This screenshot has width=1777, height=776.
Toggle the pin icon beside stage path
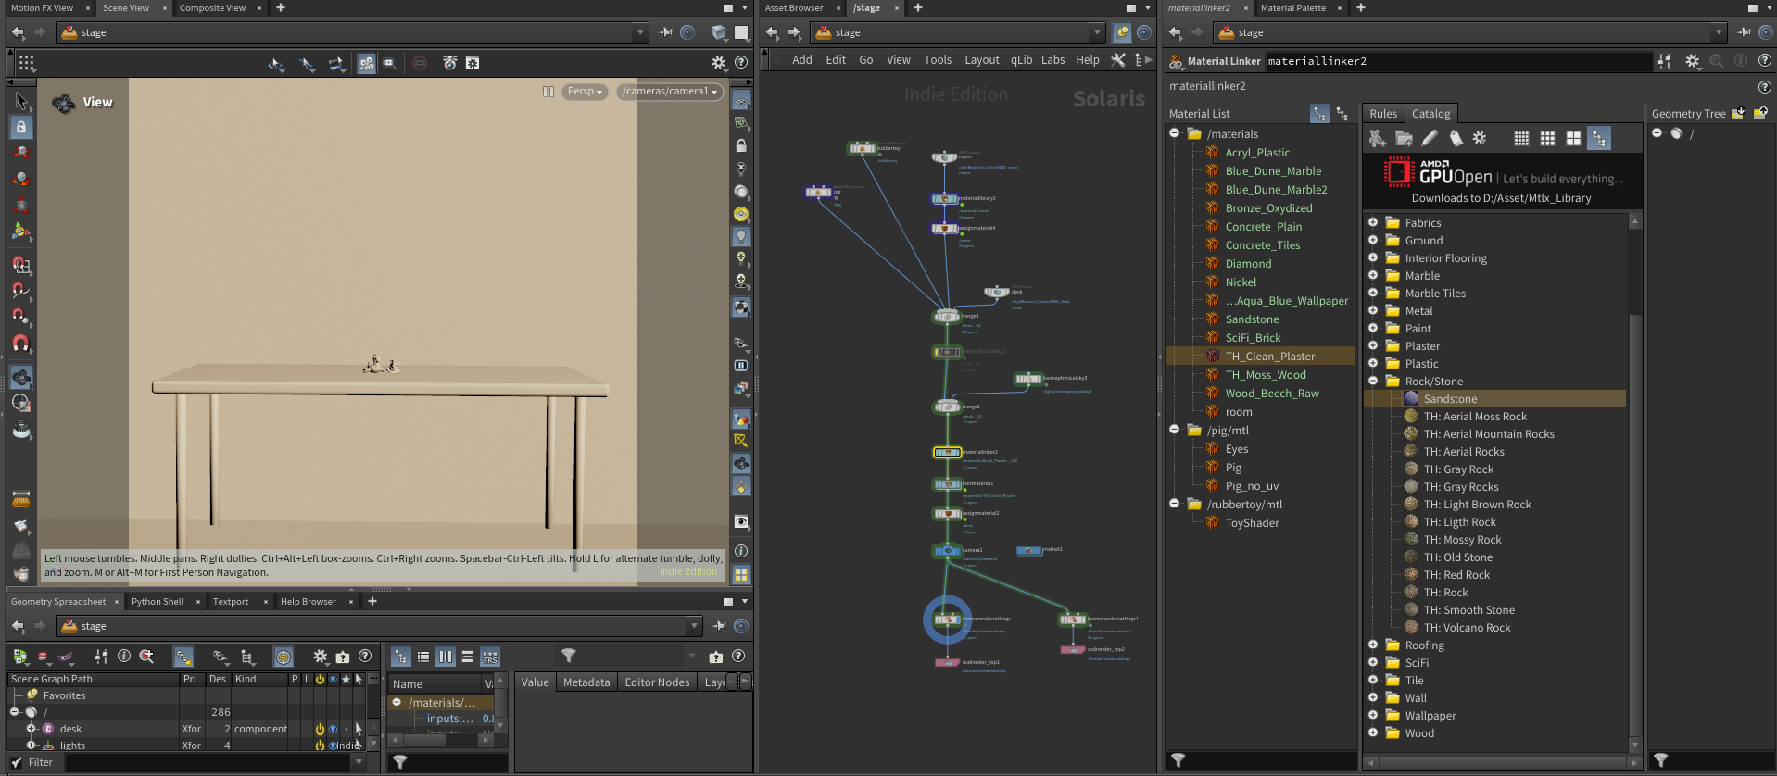(x=665, y=32)
